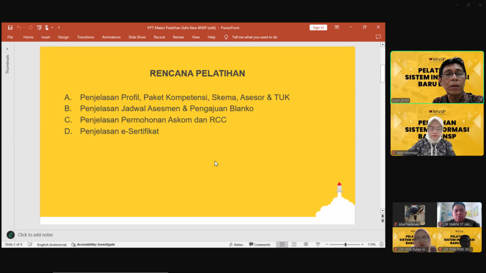Screen dimensions: 486x273
Task: Switch to Slide Sorter view
Action: 294,245
